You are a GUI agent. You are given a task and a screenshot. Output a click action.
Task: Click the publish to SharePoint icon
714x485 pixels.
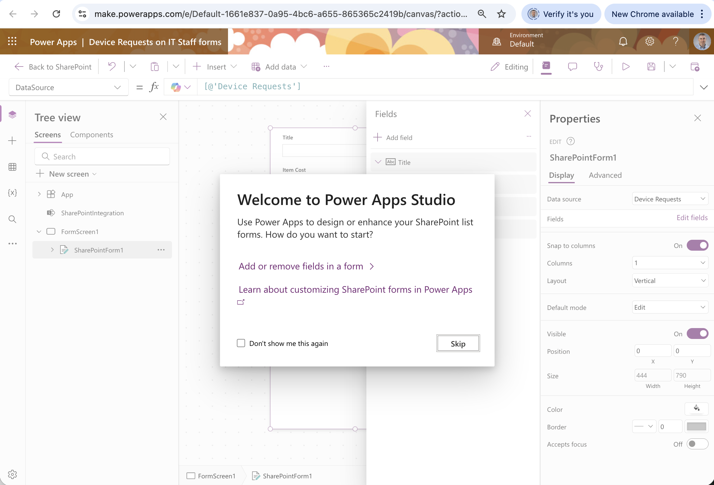click(695, 67)
